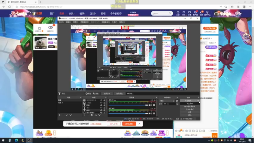
Task: Click 工作室模式 studio mode button
Action: (190, 109)
